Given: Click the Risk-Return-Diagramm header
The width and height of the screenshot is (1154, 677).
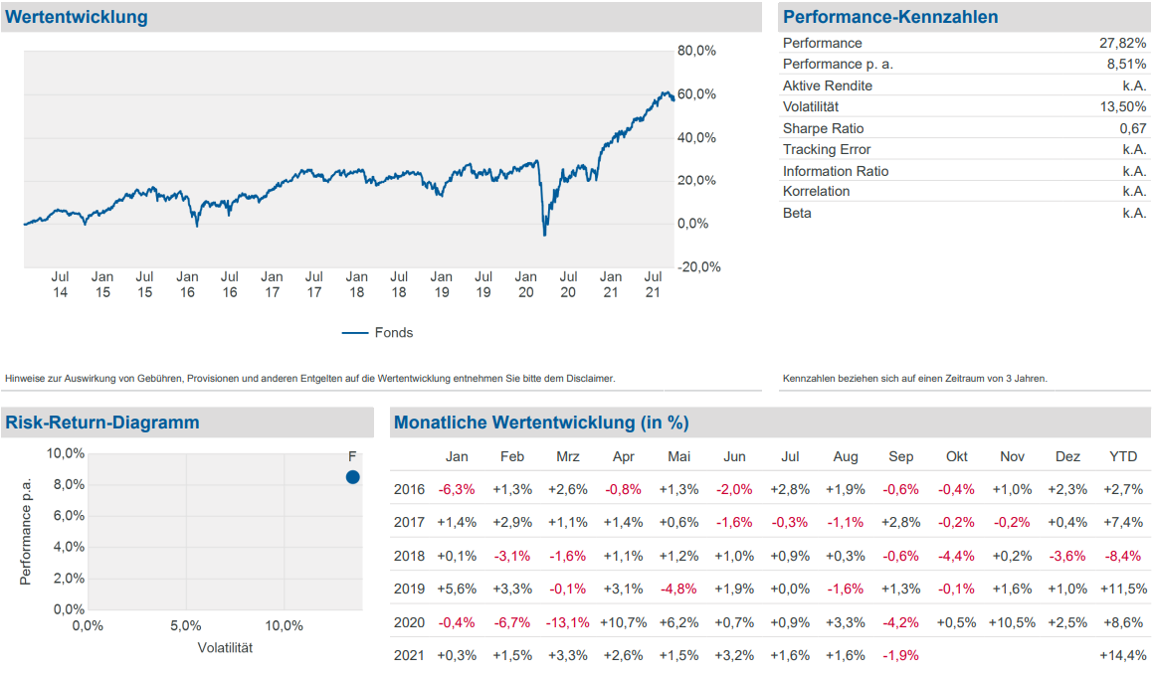Looking at the screenshot, I should pos(102,423).
